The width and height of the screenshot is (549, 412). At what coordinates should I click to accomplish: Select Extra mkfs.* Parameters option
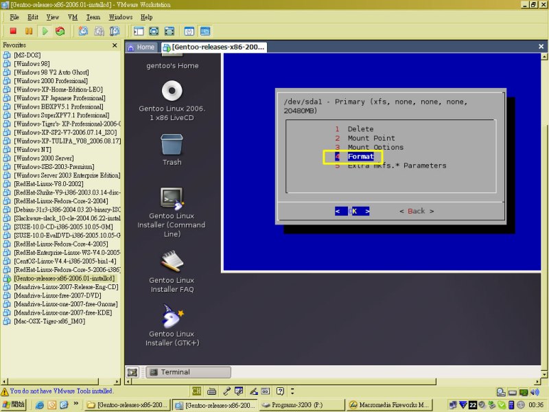point(390,165)
